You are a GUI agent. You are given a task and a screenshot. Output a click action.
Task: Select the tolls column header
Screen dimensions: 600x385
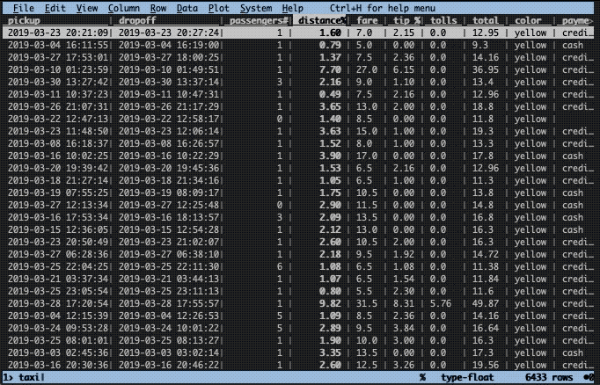(443, 20)
